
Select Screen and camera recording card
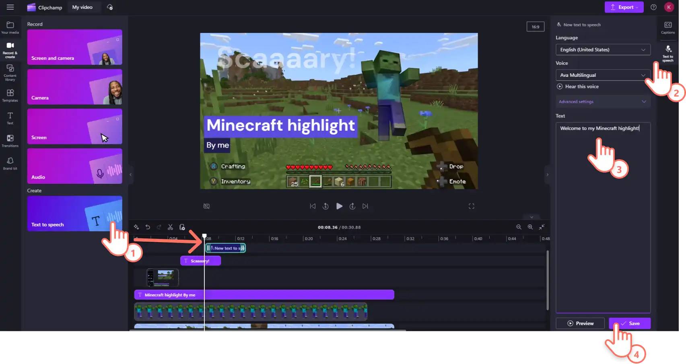[74, 47]
